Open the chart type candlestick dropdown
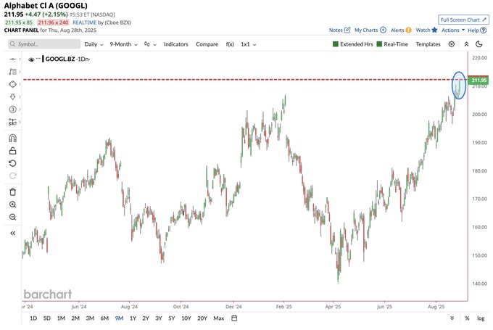Viewport: 493px width, 330px height. click(x=150, y=44)
